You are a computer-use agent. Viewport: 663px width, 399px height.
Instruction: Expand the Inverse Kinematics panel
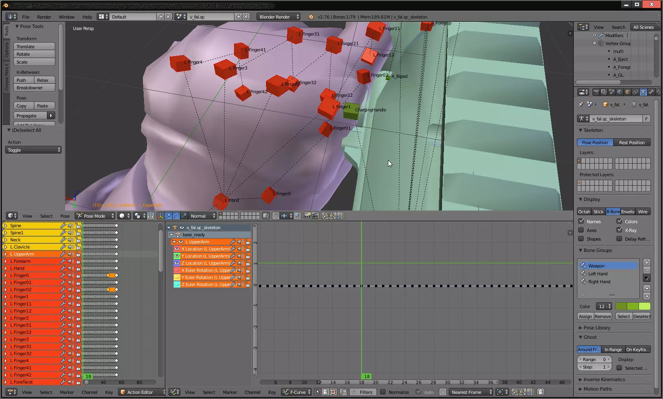pyautogui.click(x=604, y=380)
